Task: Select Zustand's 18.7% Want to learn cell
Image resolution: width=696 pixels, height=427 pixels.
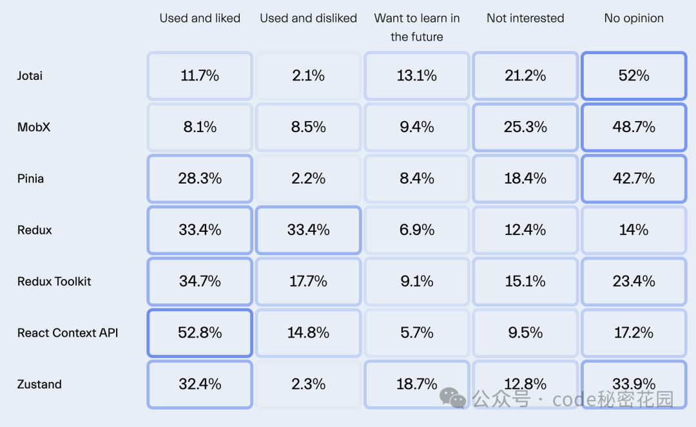Action: pyautogui.click(x=417, y=384)
